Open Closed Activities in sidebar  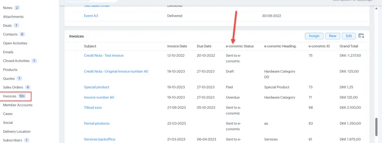pyautogui.click(x=16, y=61)
